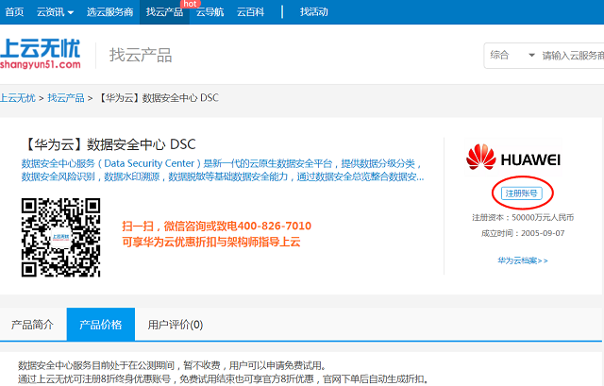604x386 pixels.
Task: Go to 找活动 in the top menu
Action: click(315, 11)
